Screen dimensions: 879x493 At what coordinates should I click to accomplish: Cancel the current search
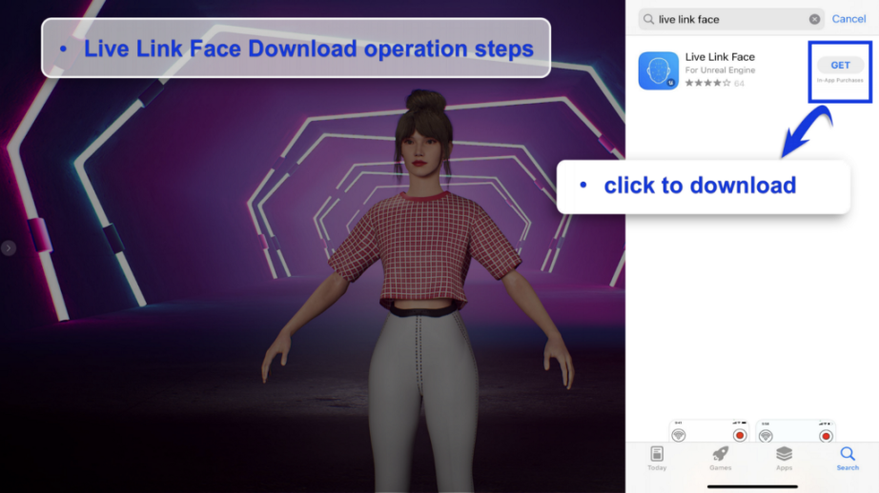pyautogui.click(x=848, y=19)
